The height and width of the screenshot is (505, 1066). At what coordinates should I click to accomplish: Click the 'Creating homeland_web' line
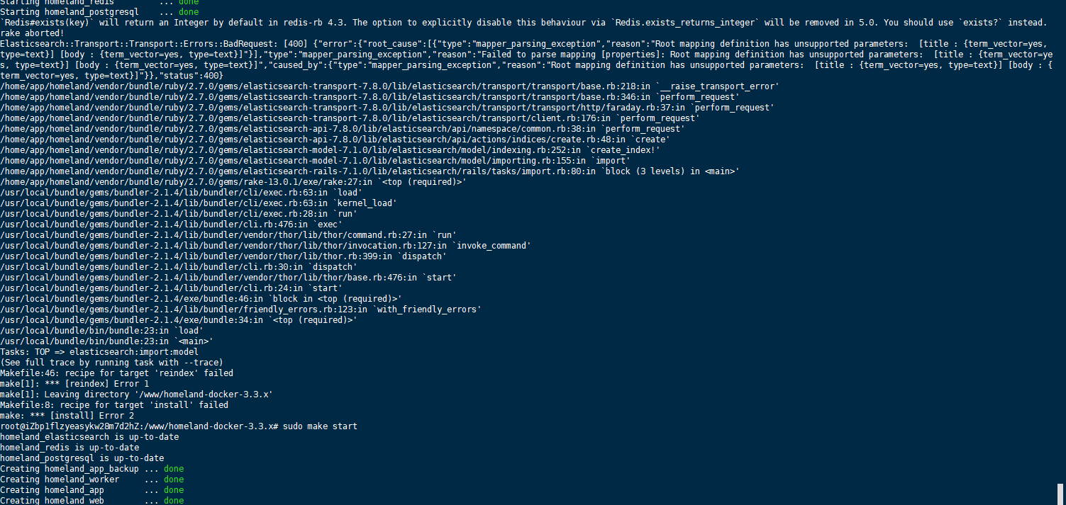(x=92, y=500)
